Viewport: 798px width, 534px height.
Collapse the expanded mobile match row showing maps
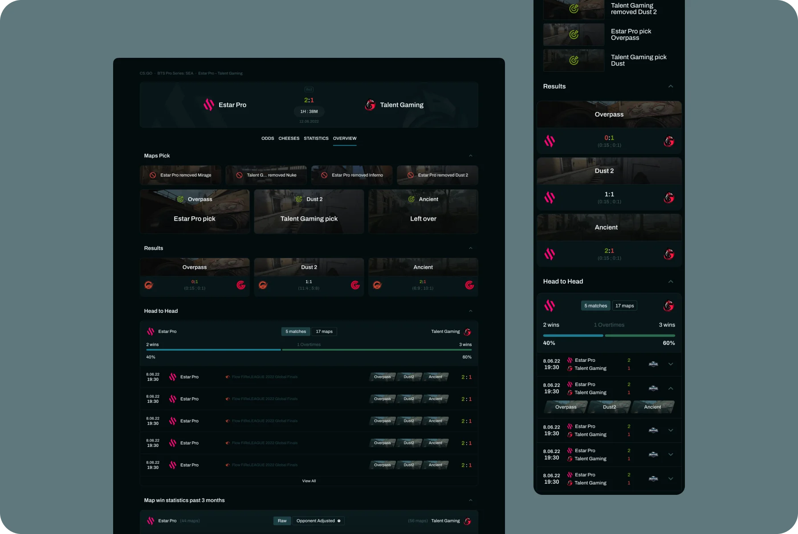click(671, 388)
